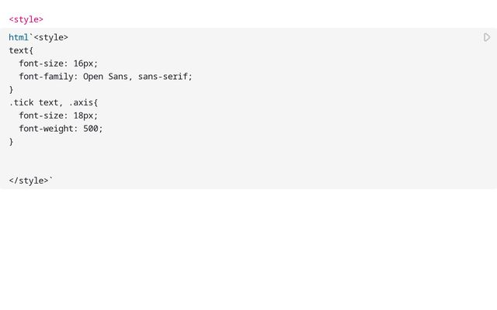497x310 pixels.
Task: Click the opening <style> tag after html
Action: coord(51,37)
